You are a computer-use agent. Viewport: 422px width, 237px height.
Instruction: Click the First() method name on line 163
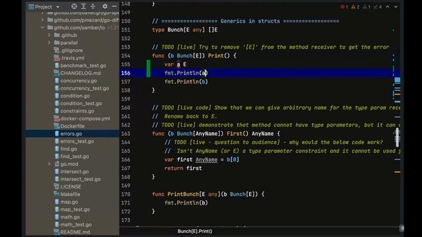(x=235, y=134)
